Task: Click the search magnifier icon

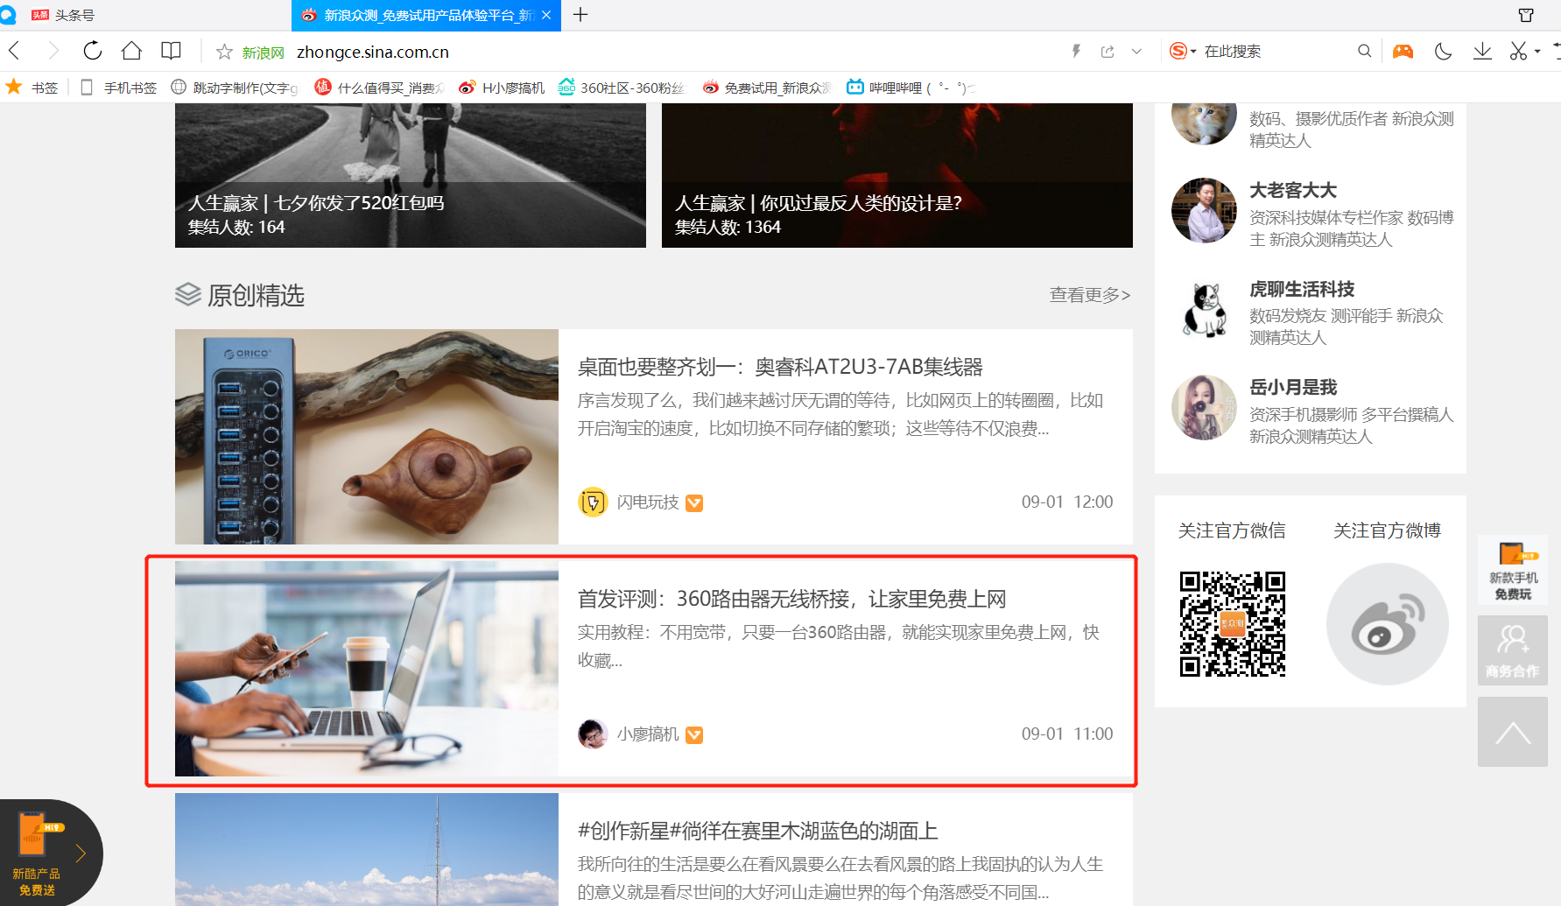Action: pyautogui.click(x=1364, y=52)
